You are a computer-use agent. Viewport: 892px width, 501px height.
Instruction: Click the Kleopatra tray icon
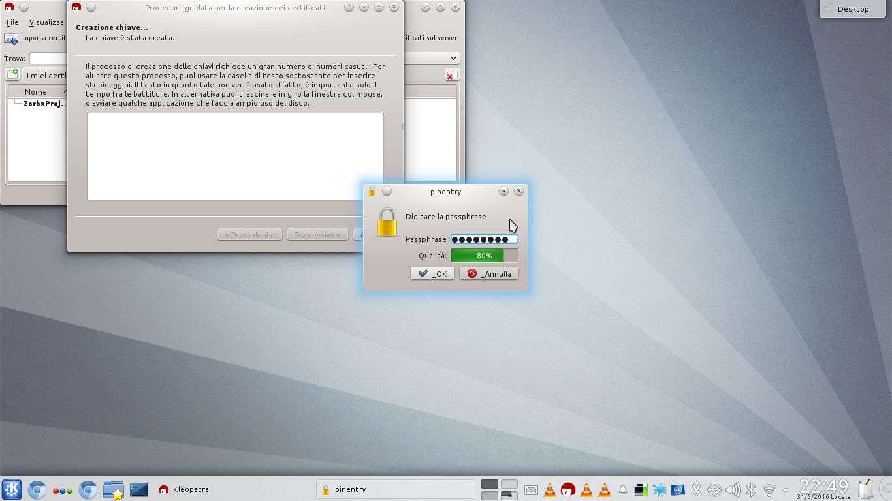568,489
